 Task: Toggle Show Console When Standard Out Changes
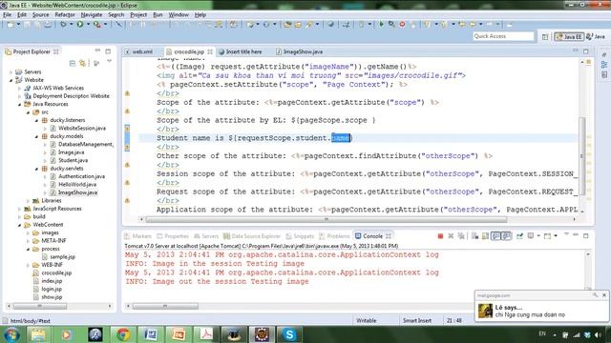495,236
